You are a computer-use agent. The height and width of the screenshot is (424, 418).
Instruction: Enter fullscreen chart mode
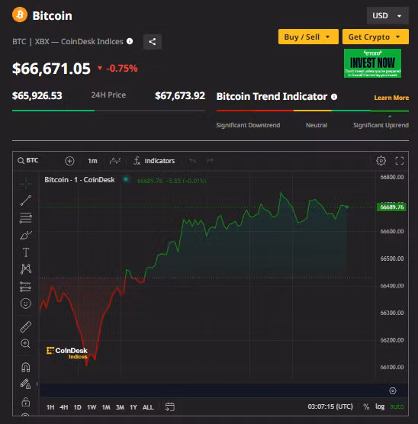pyautogui.click(x=400, y=161)
